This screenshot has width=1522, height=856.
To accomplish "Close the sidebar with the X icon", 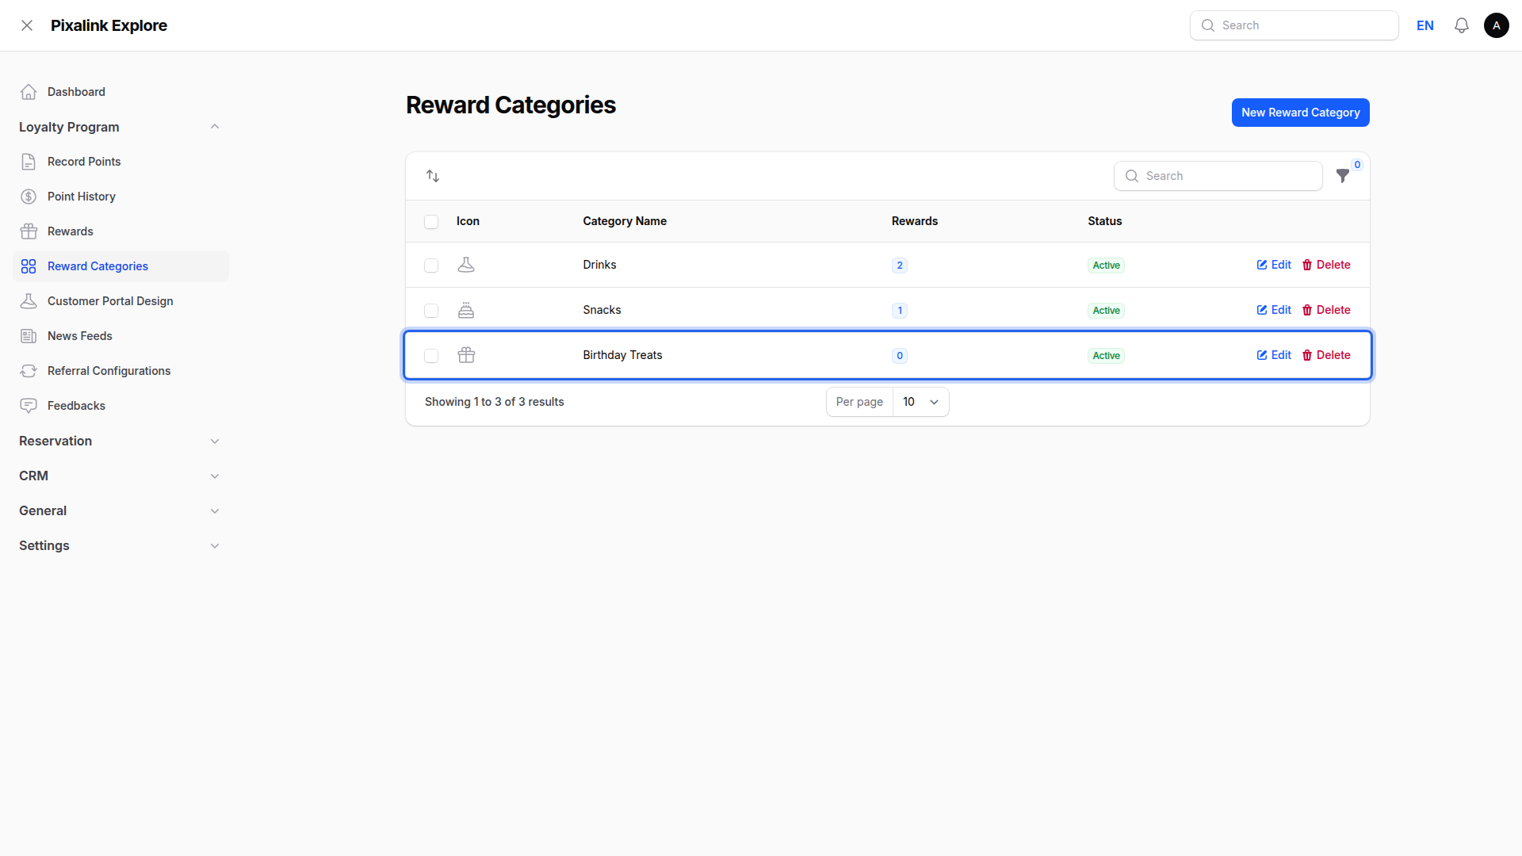I will pyautogui.click(x=27, y=25).
